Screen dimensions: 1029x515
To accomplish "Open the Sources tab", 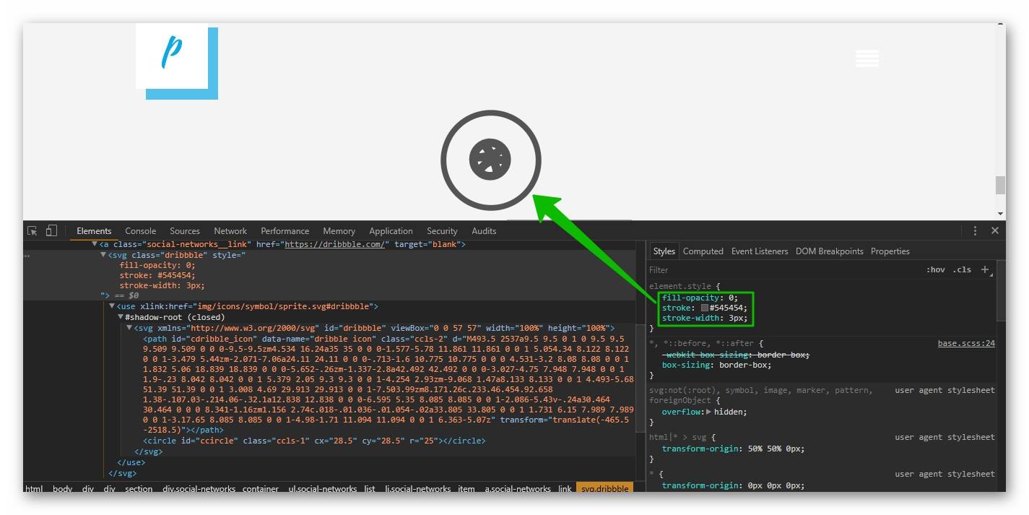I will [185, 231].
